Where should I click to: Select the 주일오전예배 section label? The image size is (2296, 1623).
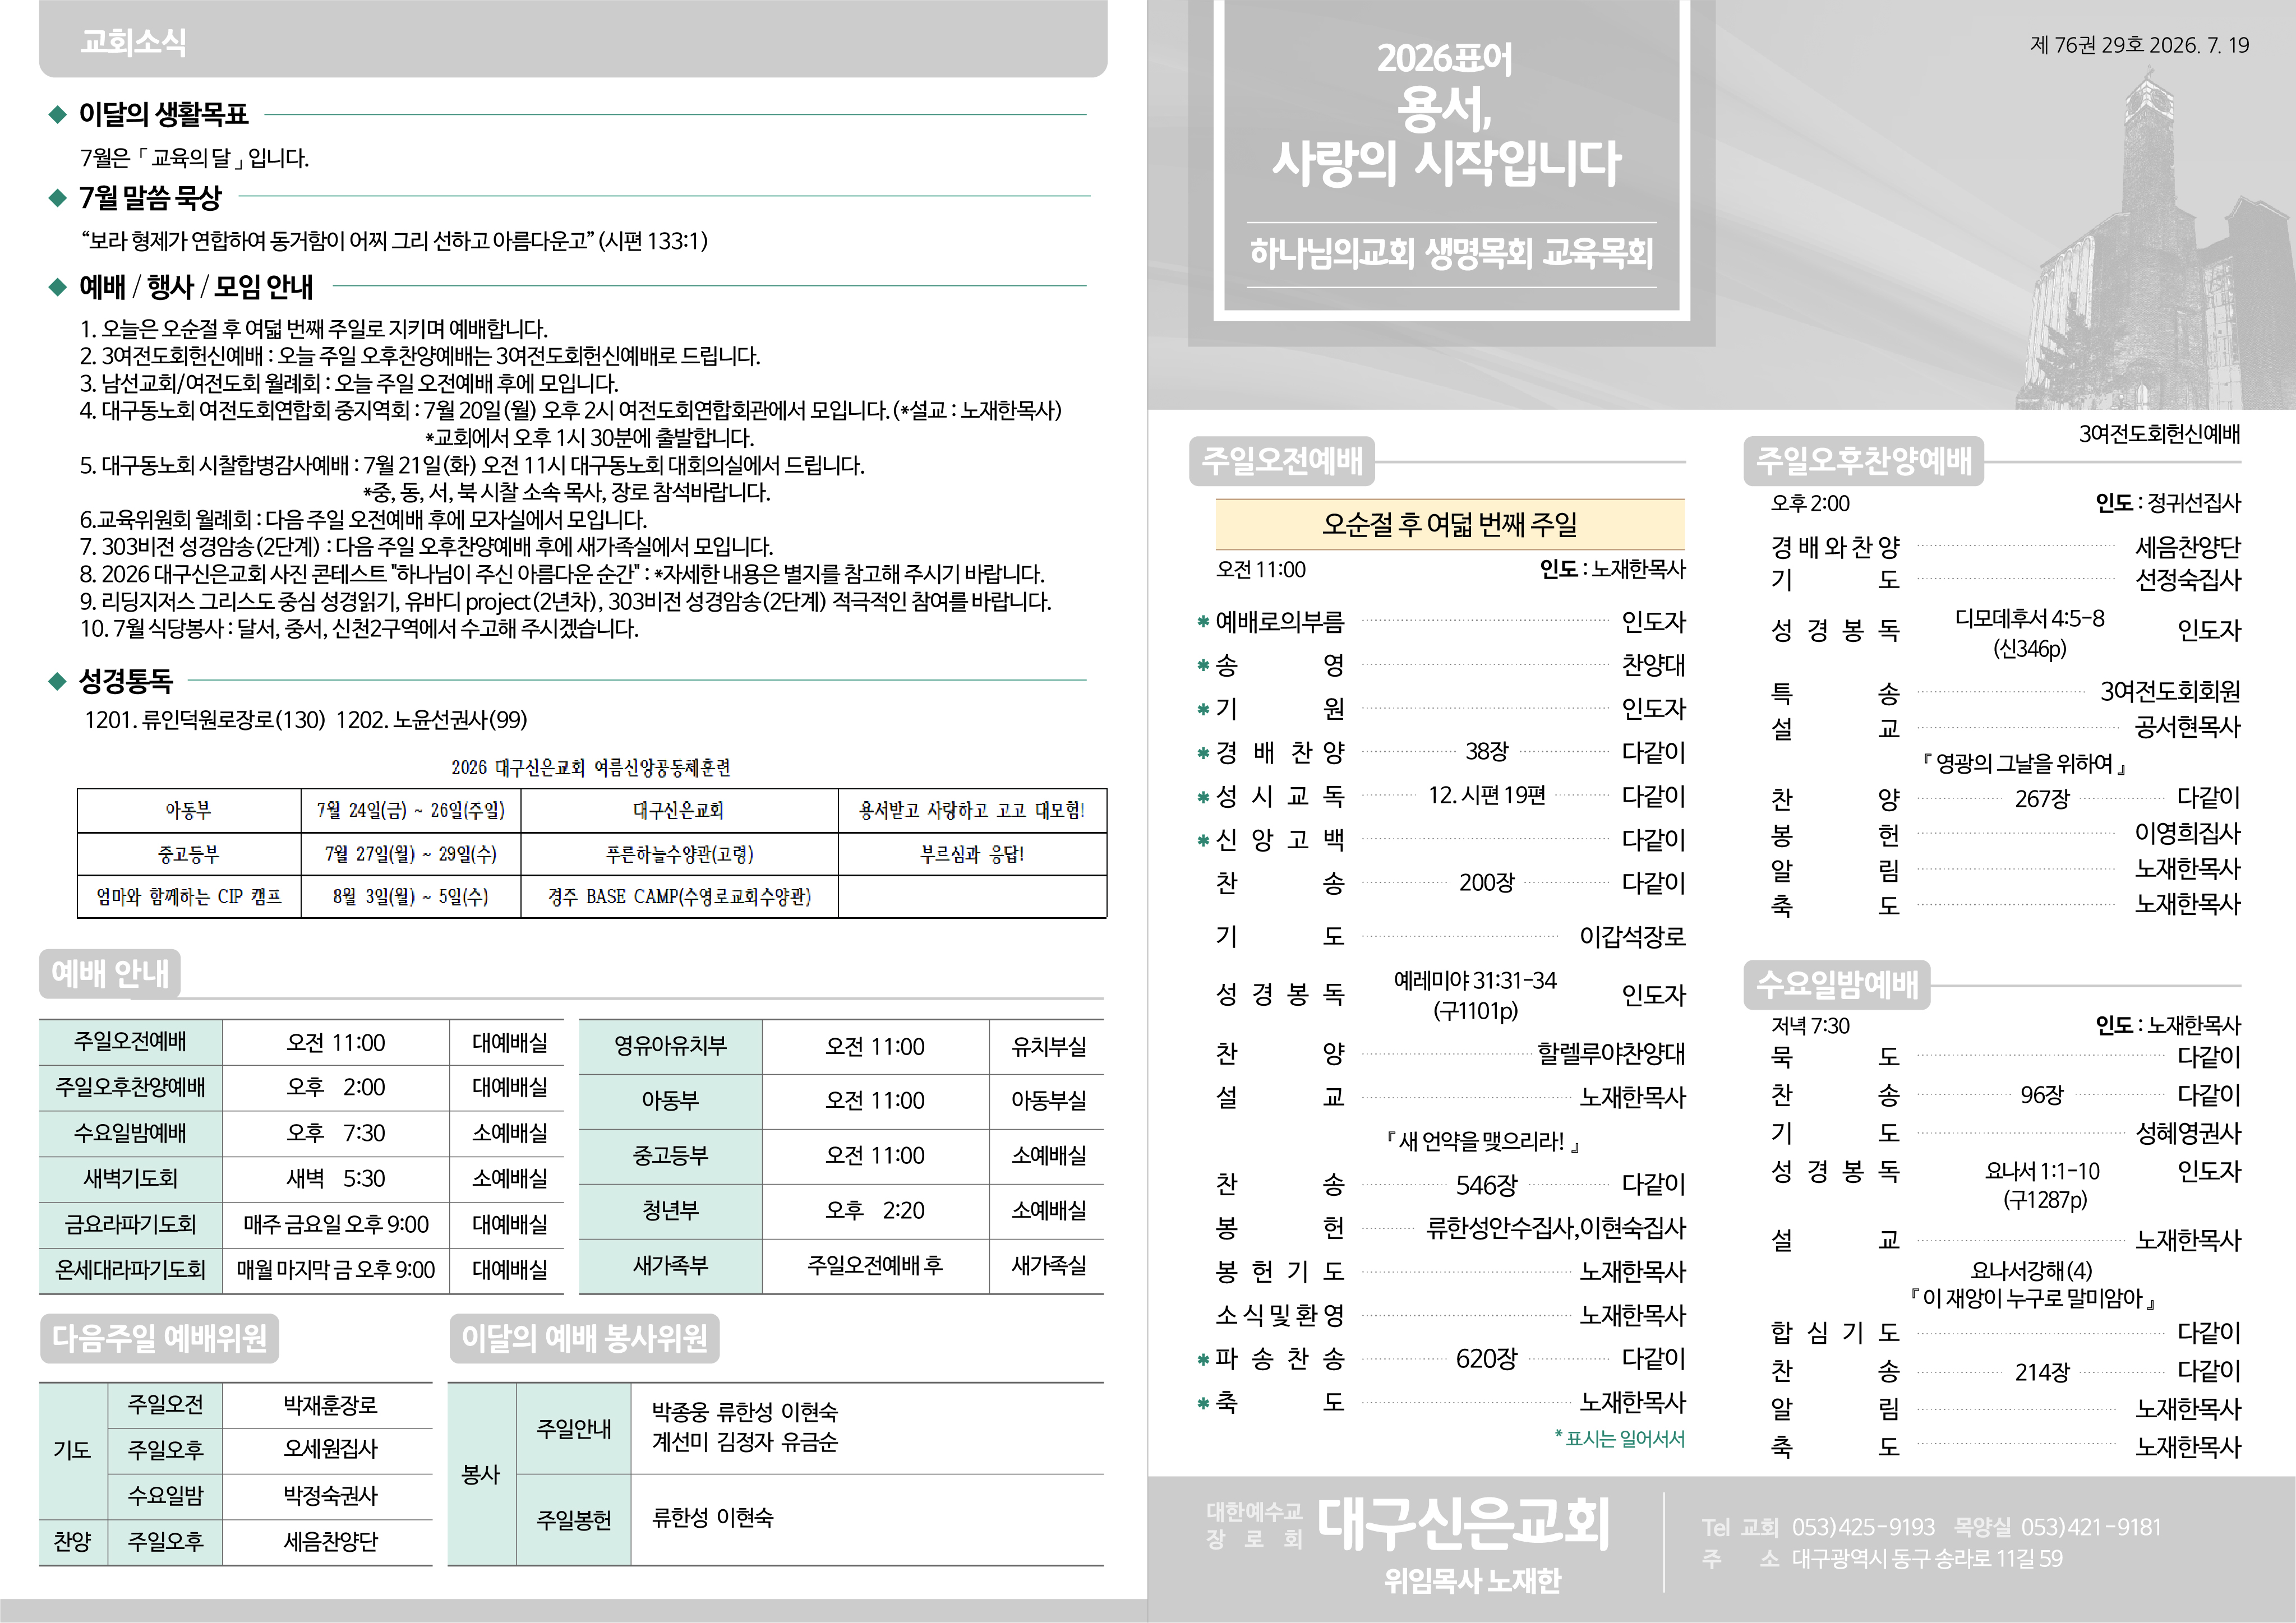1282,461
